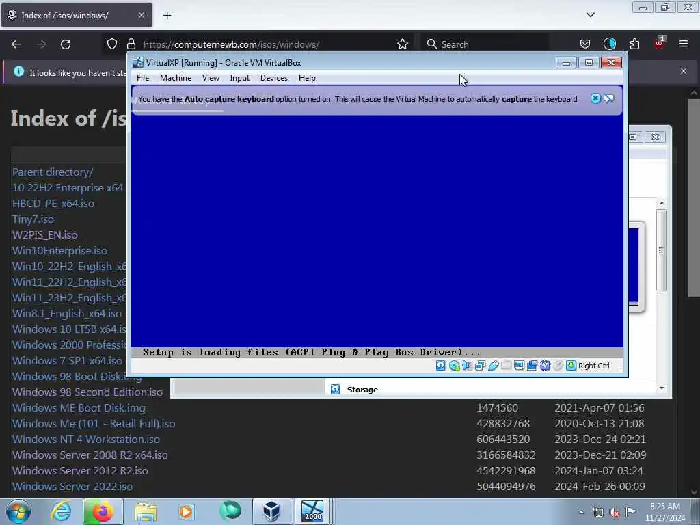The width and height of the screenshot is (700, 525).
Task: Open uBlock Origin toolbar icon
Action: 660,43
